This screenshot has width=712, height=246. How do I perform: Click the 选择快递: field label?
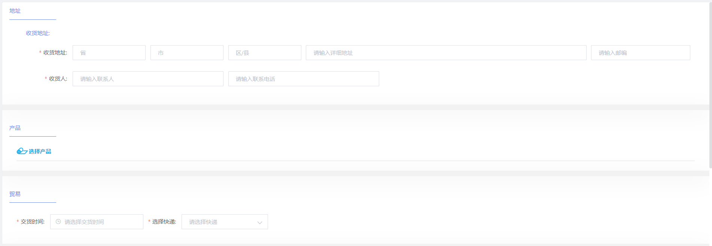point(164,222)
